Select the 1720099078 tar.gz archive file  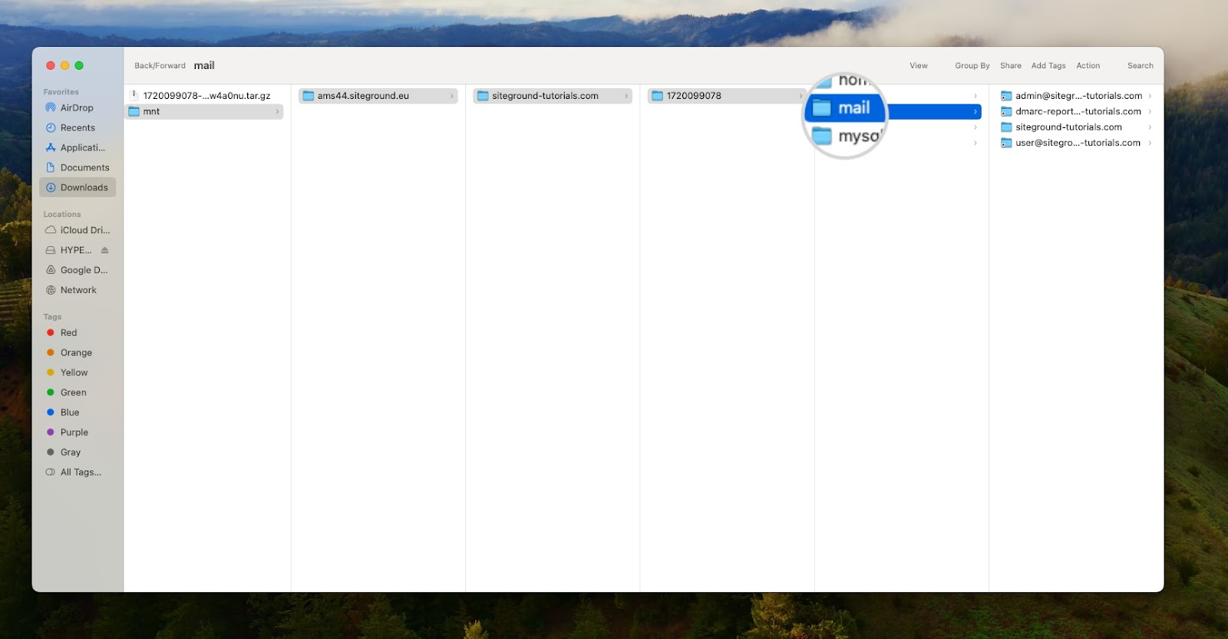205,96
